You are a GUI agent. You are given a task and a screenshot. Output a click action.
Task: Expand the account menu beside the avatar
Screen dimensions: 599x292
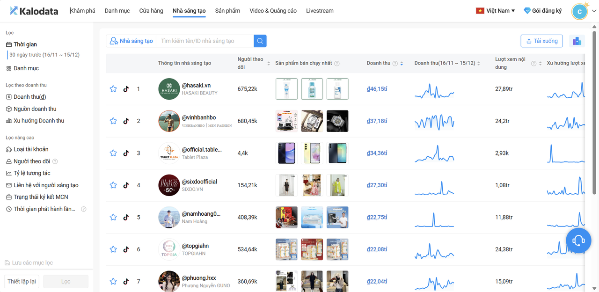click(594, 11)
